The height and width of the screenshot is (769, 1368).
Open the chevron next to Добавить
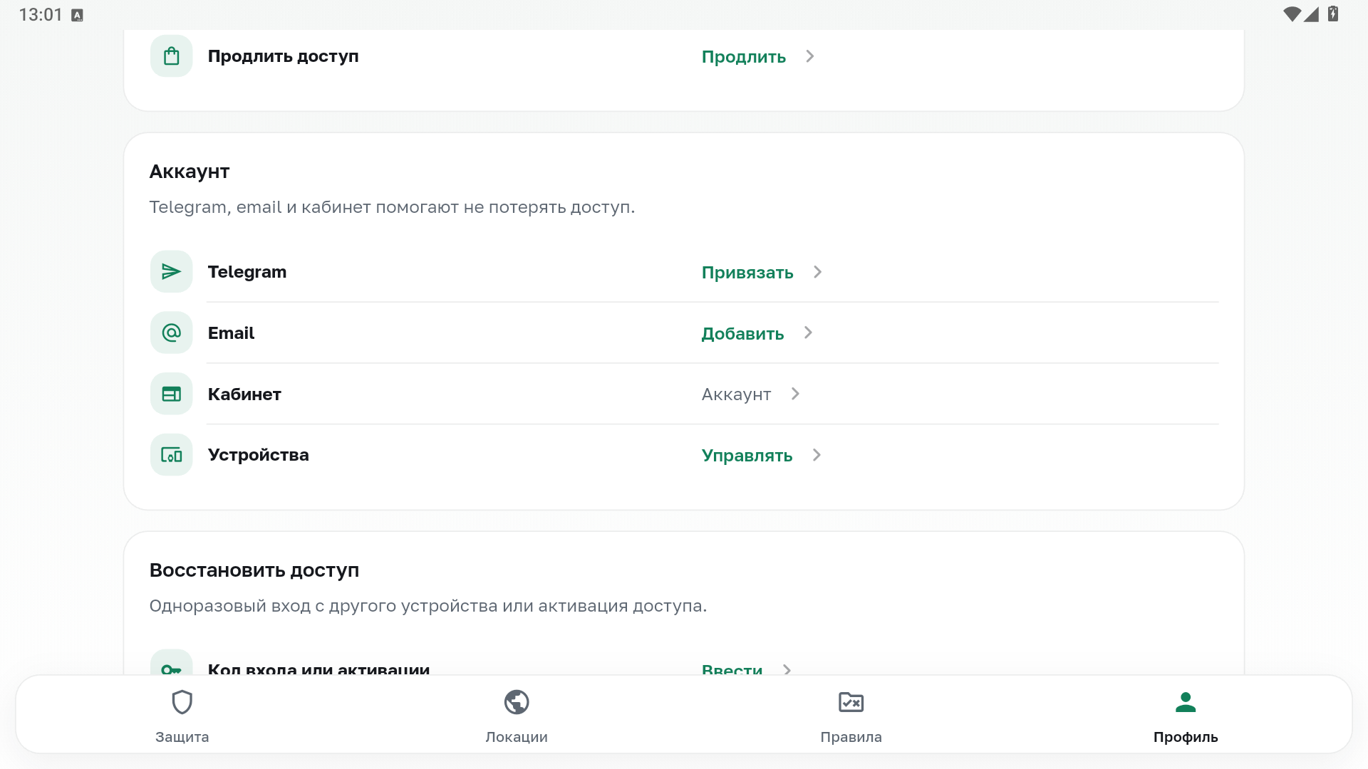click(809, 333)
